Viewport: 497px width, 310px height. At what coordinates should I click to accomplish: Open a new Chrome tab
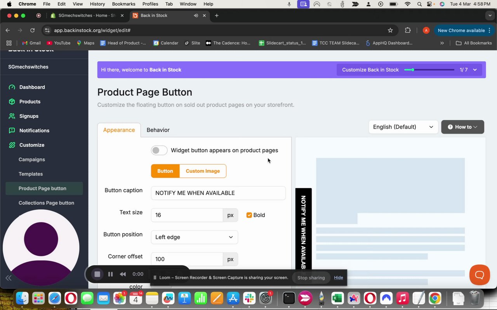click(x=217, y=15)
